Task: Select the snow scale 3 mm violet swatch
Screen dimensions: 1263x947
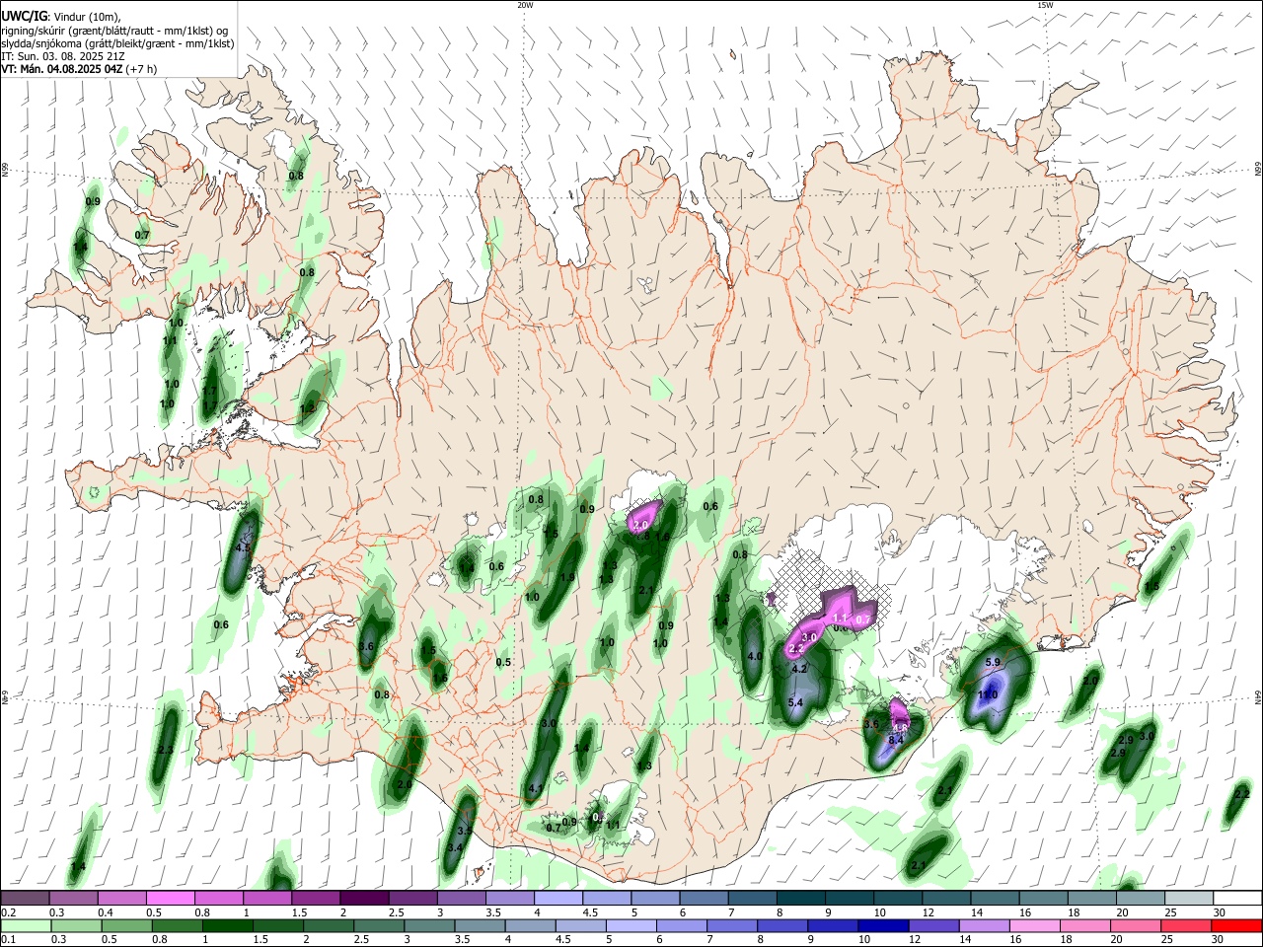Action: (461, 898)
